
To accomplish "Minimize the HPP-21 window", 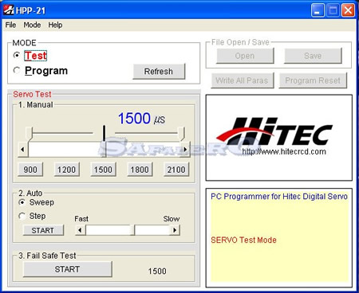I will [318, 10].
